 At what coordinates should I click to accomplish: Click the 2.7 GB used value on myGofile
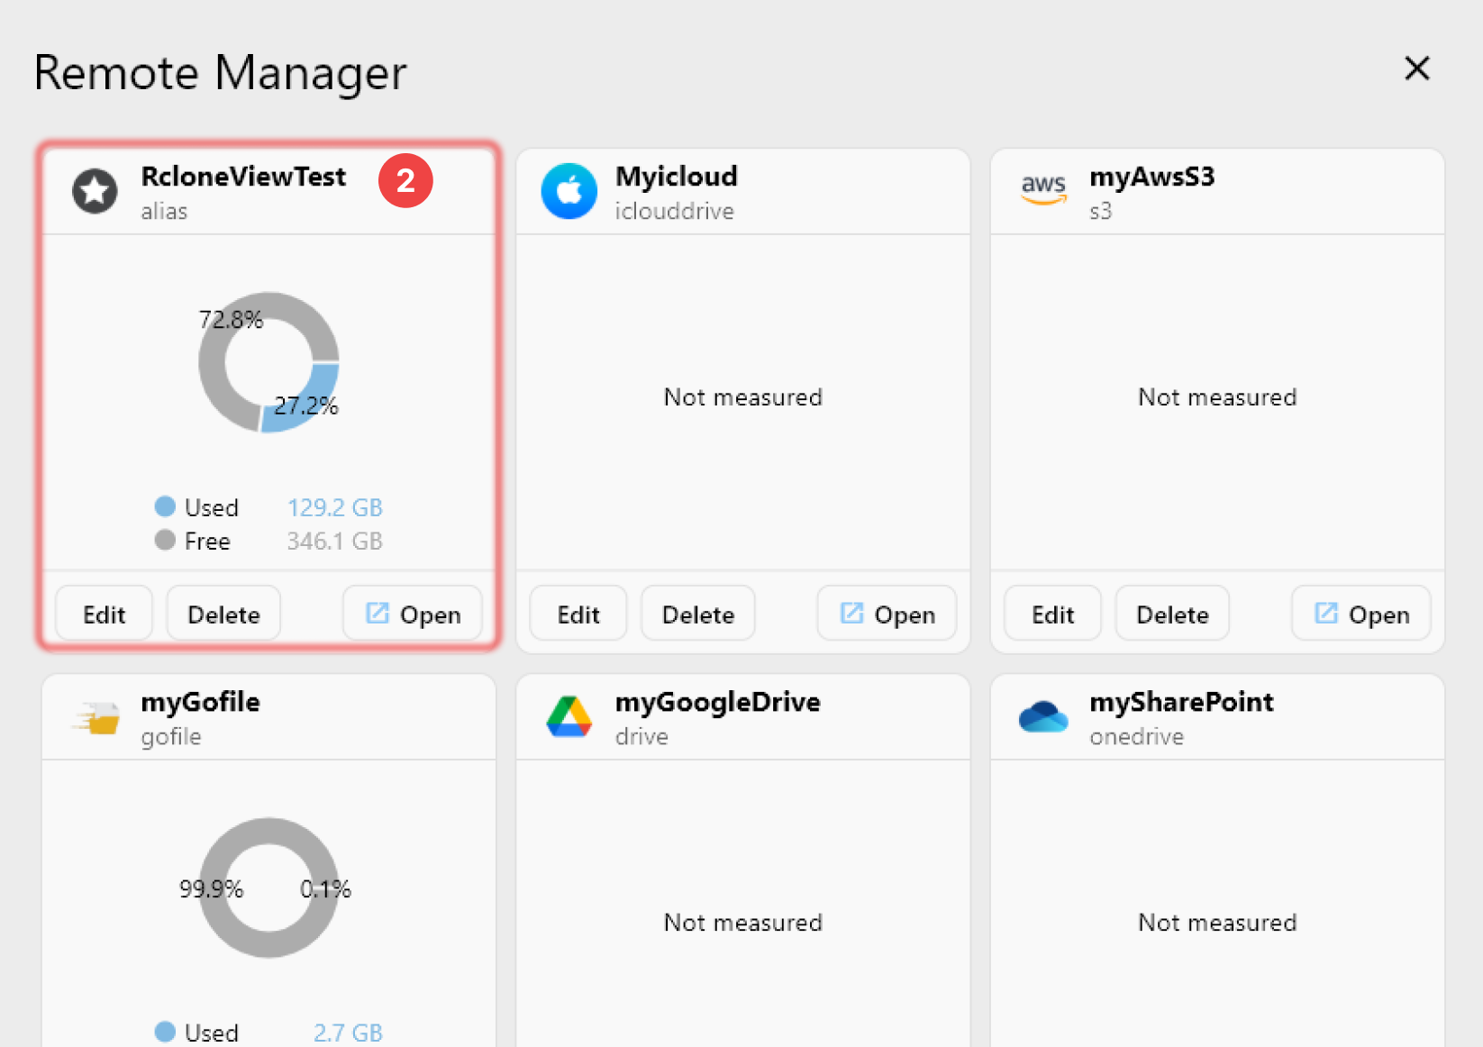point(348,1032)
